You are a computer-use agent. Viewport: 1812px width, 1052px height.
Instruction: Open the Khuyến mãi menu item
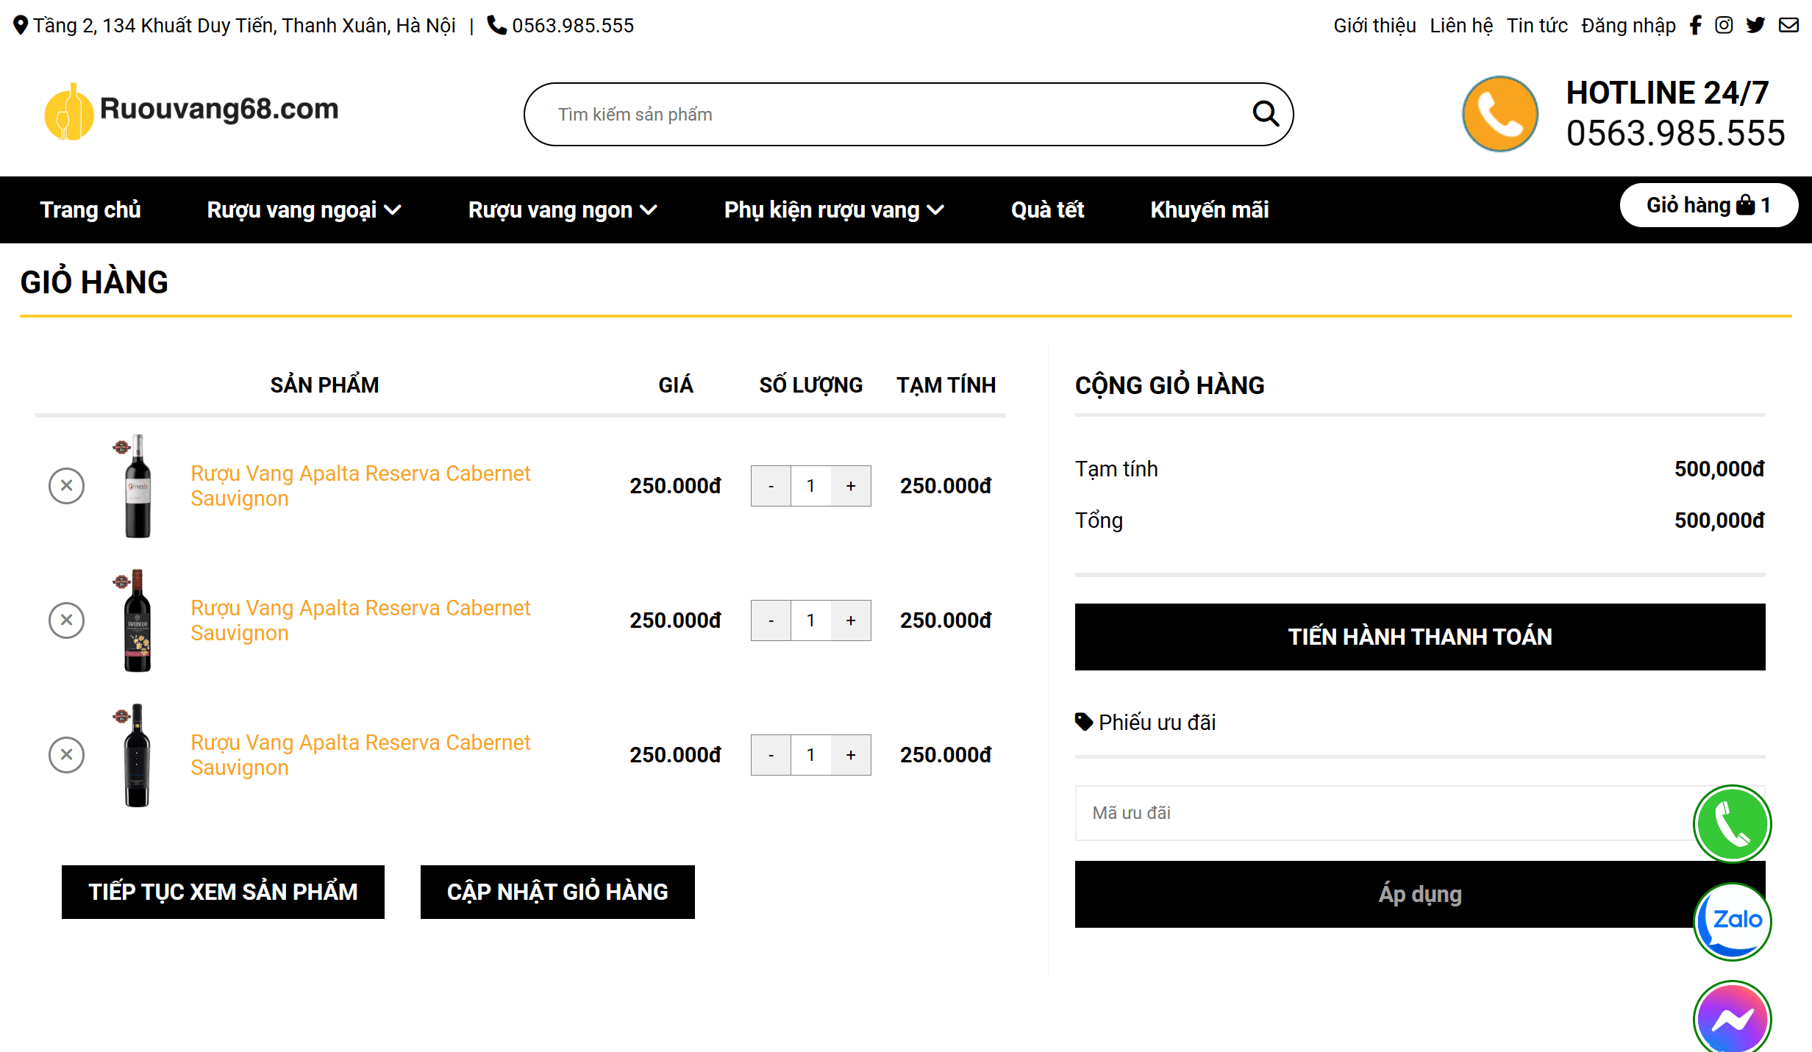(x=1210, y=210)
